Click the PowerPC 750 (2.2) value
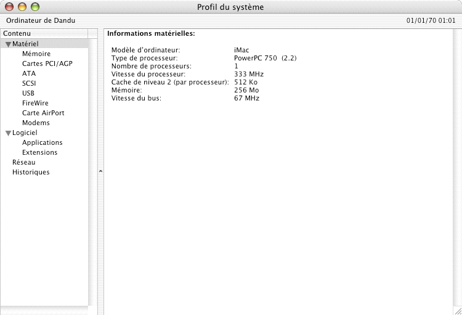 click(265, 58)
